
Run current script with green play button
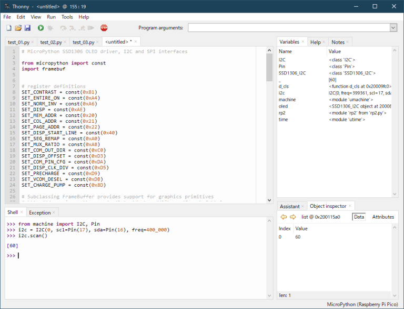coord(41,28)
